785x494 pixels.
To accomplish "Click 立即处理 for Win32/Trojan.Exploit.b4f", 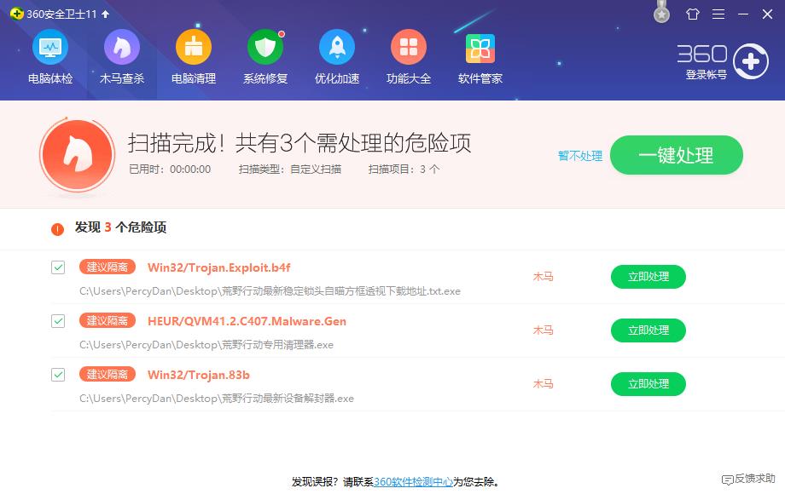I will (x=648, y=277).
